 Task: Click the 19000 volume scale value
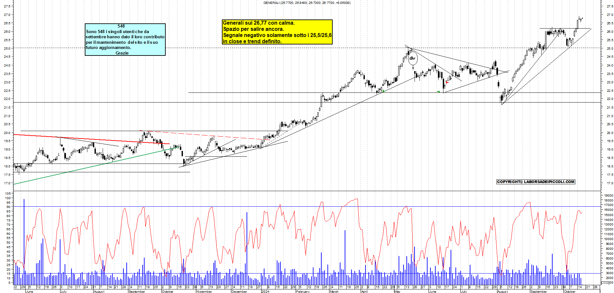pyautogui.click(x=608, y=195)
